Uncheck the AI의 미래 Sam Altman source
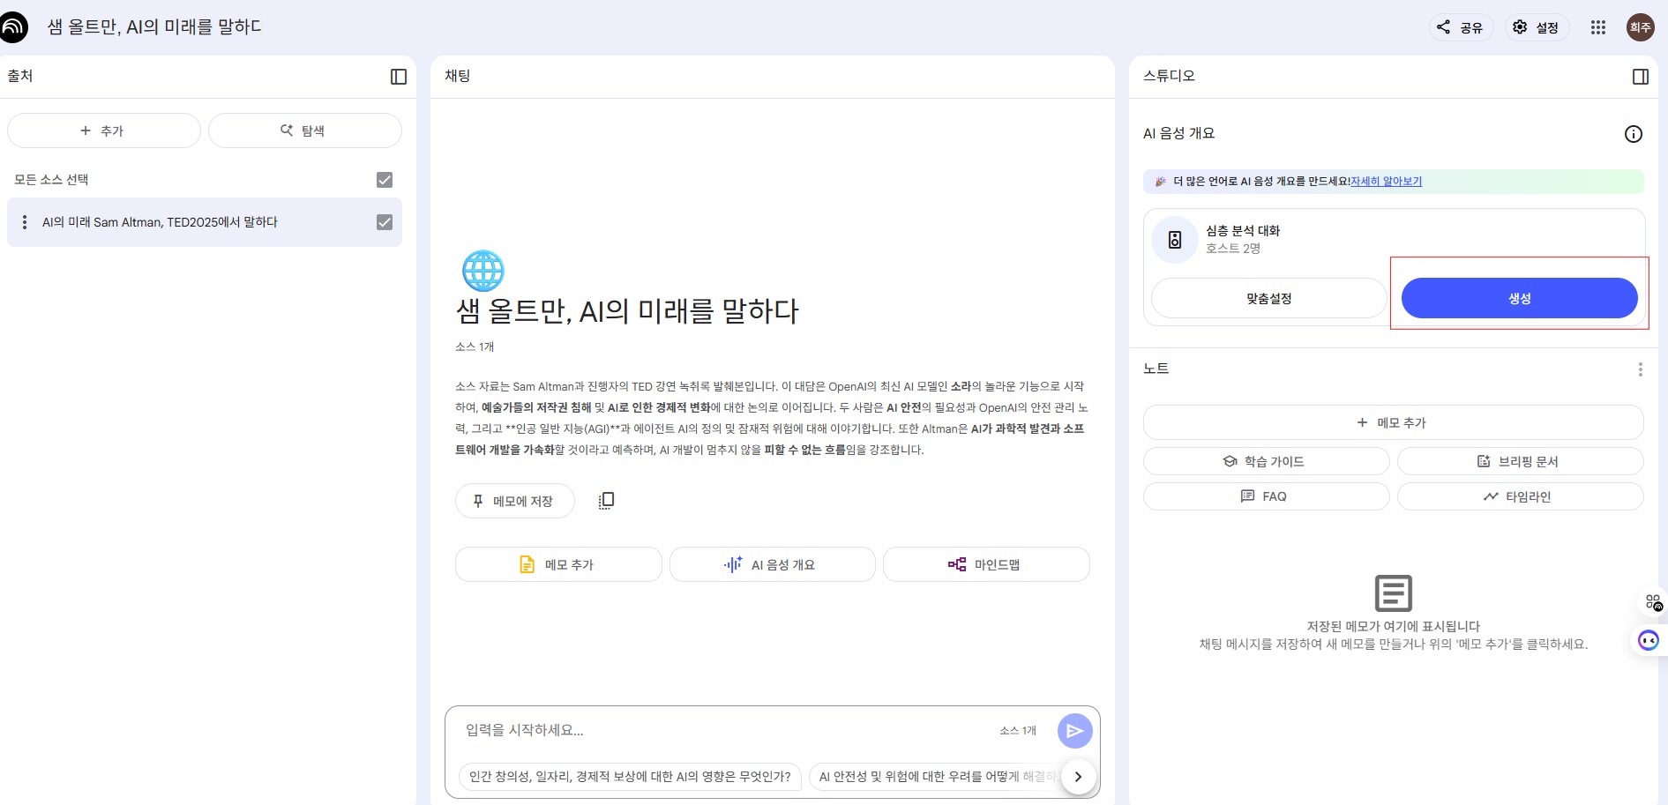The image size is (1668, 805). [385, 222]
